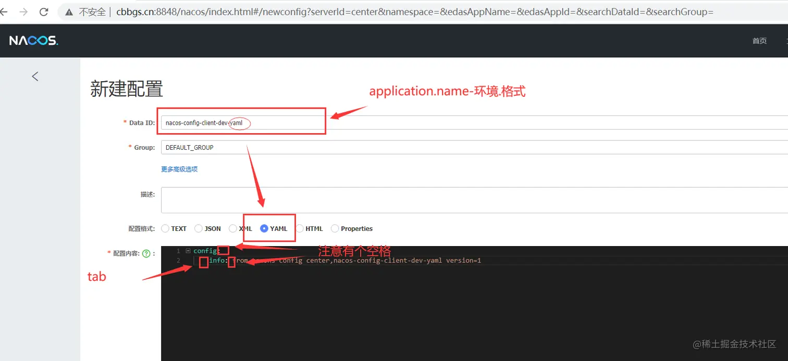Click the 'config:' line in the editor
The height and width of the screenshot is (361, 788).
206,251
